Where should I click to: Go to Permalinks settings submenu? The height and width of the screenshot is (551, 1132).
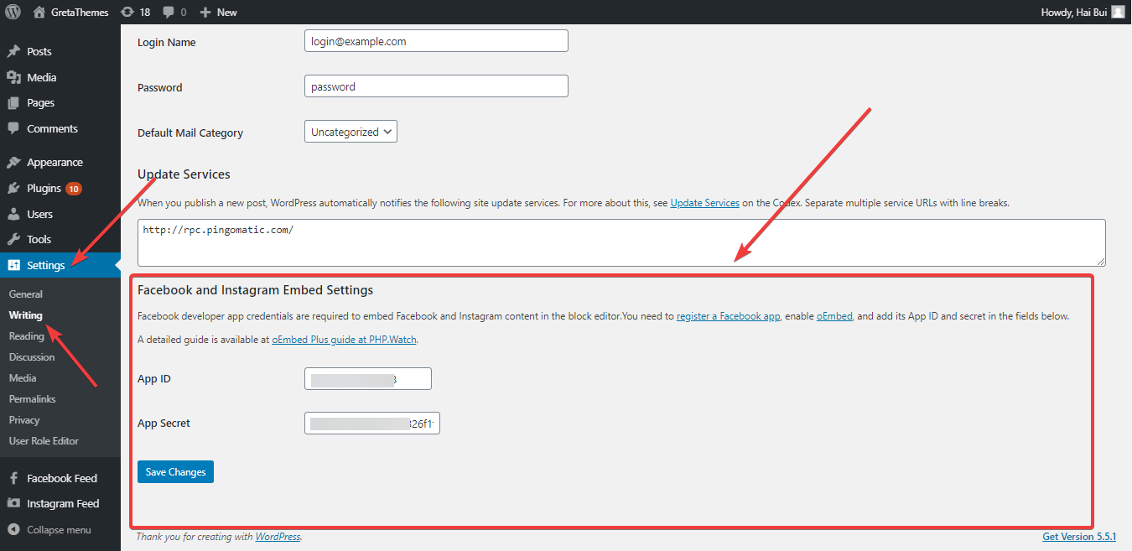pyautogui.click(x=33, y=399)
